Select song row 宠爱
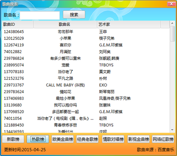The width and height of the screenshot is (177, 156). click(86, 65)
